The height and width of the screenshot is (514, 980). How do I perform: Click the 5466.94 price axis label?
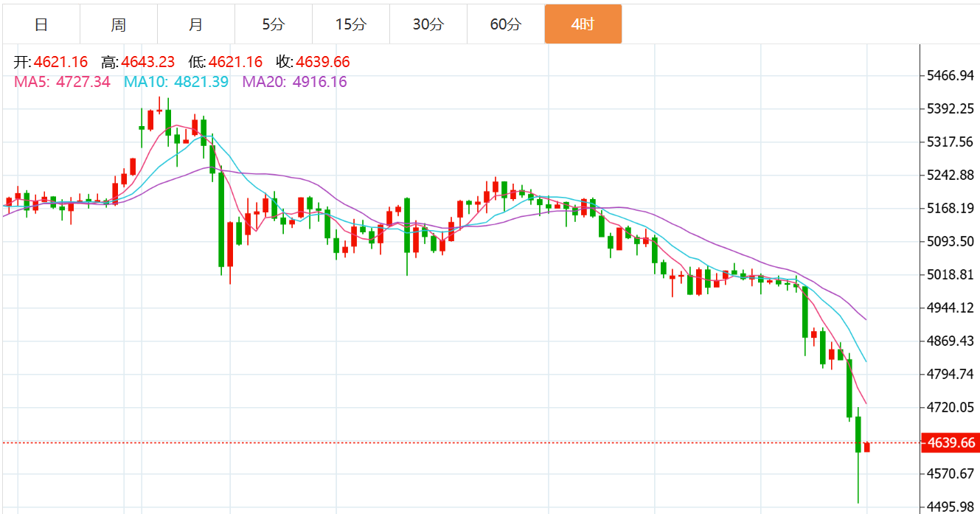click(951, 76)
